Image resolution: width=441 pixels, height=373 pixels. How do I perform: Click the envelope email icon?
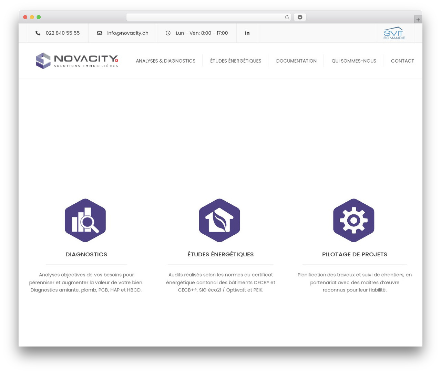(100, 33)
